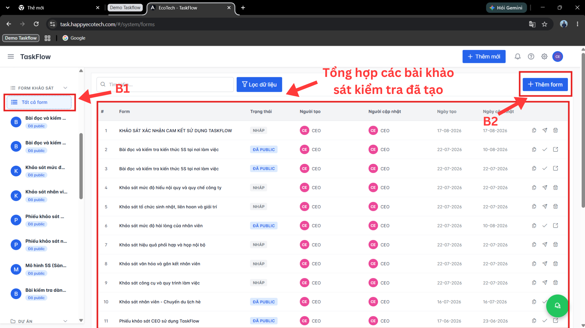Open the Google bookmark
The height and width of the screenshot is (328, 585).
74,38
